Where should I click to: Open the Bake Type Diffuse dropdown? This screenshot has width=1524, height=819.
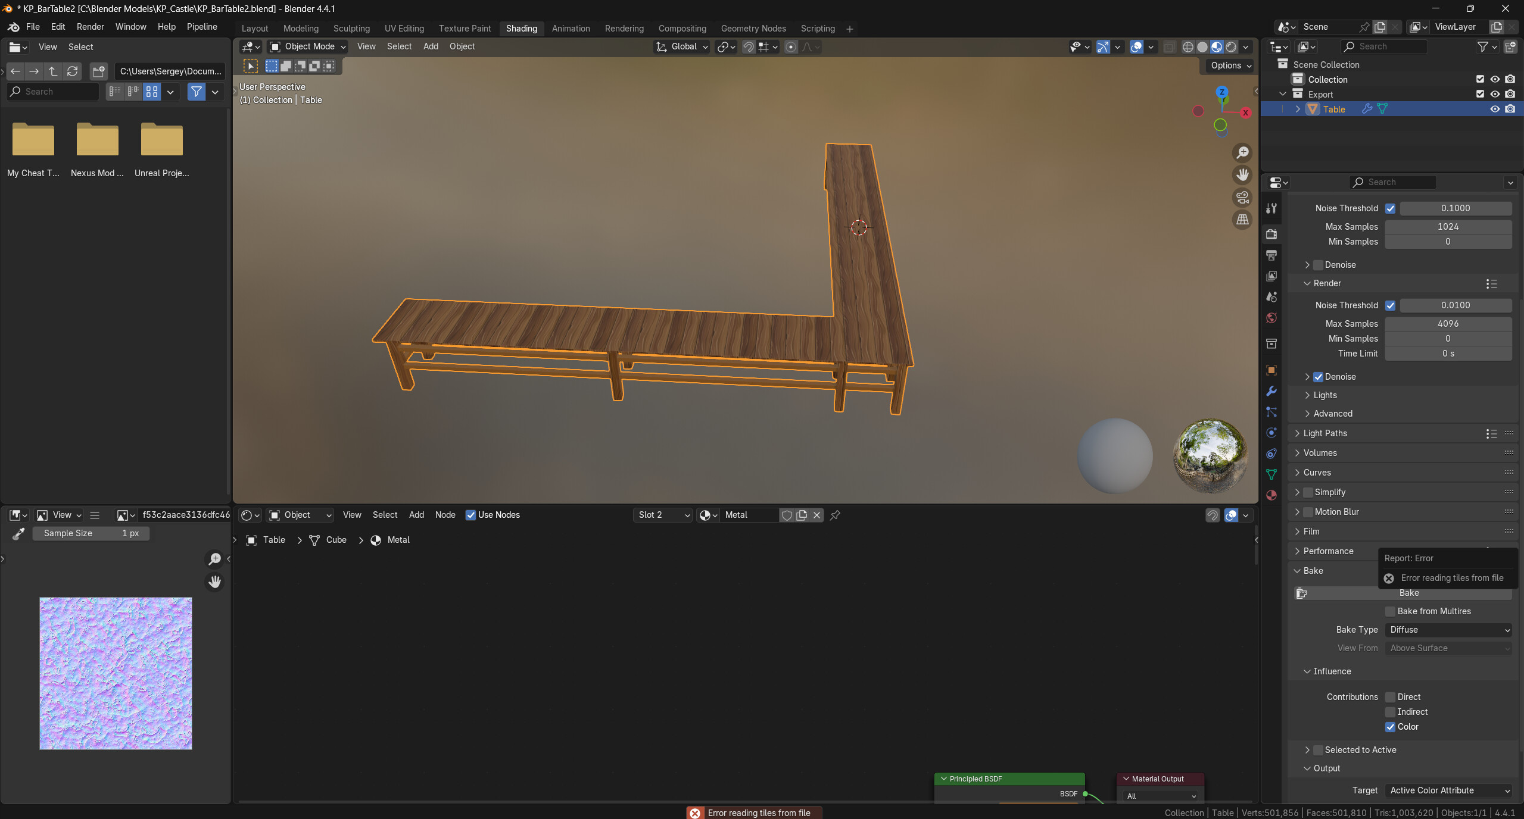pos(1448,630)
